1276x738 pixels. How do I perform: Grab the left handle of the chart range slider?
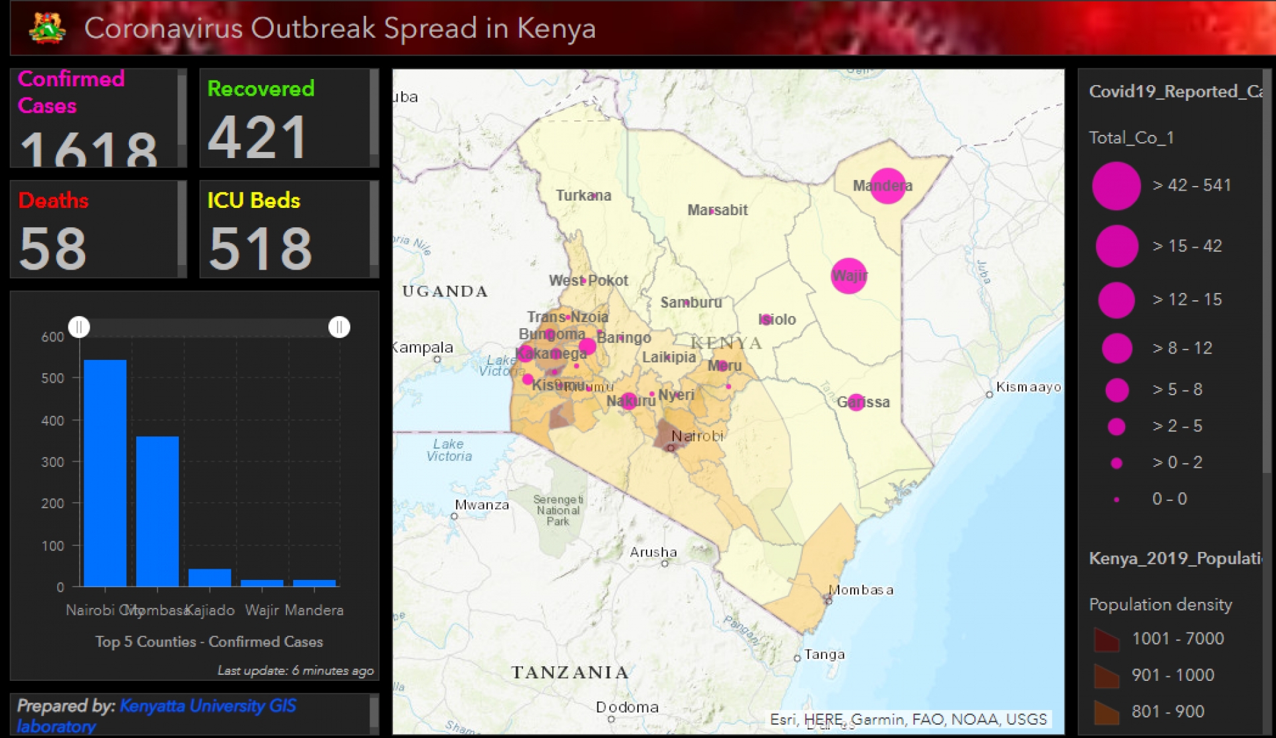[x=79, y=327]
